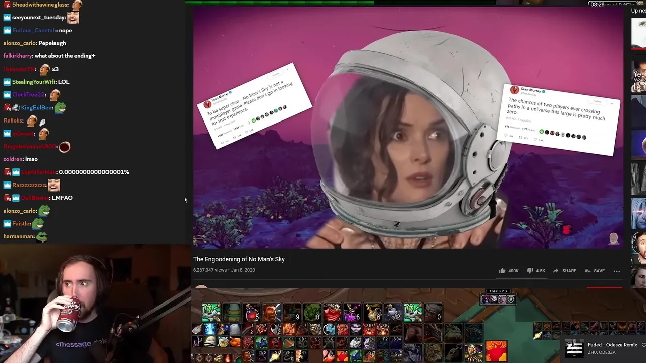Click the ability keybound SB4

[397, 343]
